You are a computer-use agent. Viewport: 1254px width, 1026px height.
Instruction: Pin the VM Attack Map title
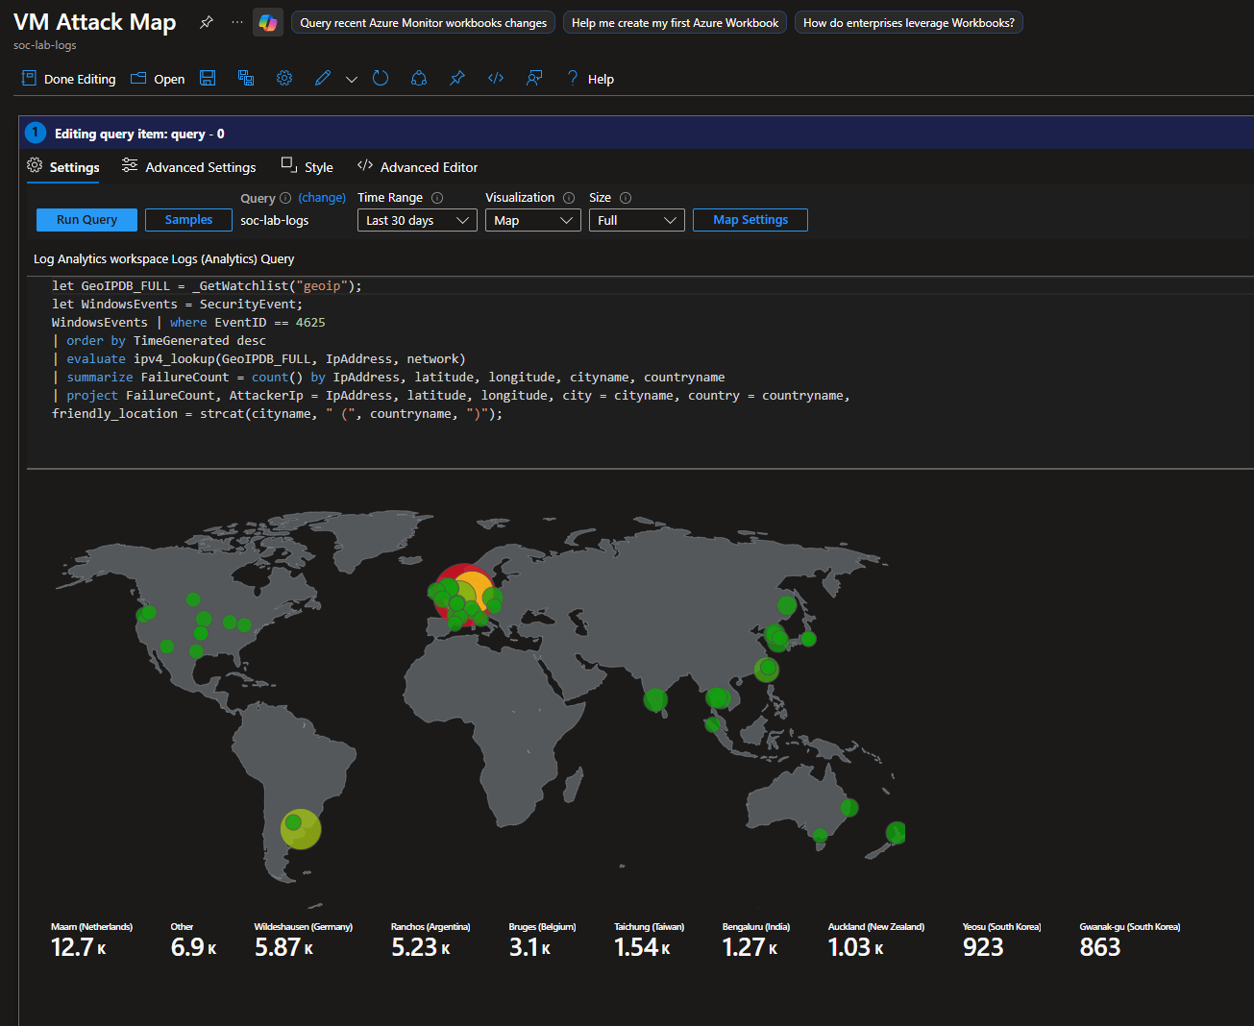coord(207,22)
